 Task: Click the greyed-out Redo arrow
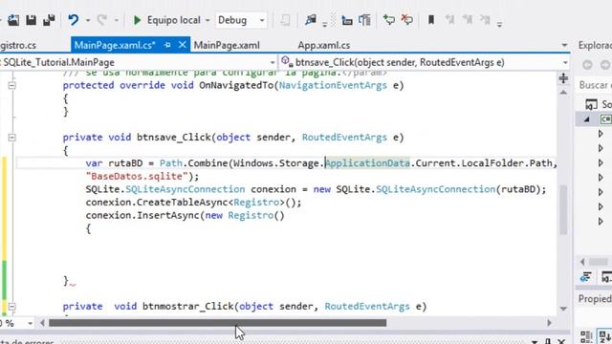[102, 20]
